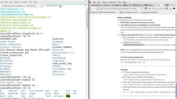Viewport: 177px width, 99px height.
Task: Click the Firefox back arrow button
Action: click(91, 9)
